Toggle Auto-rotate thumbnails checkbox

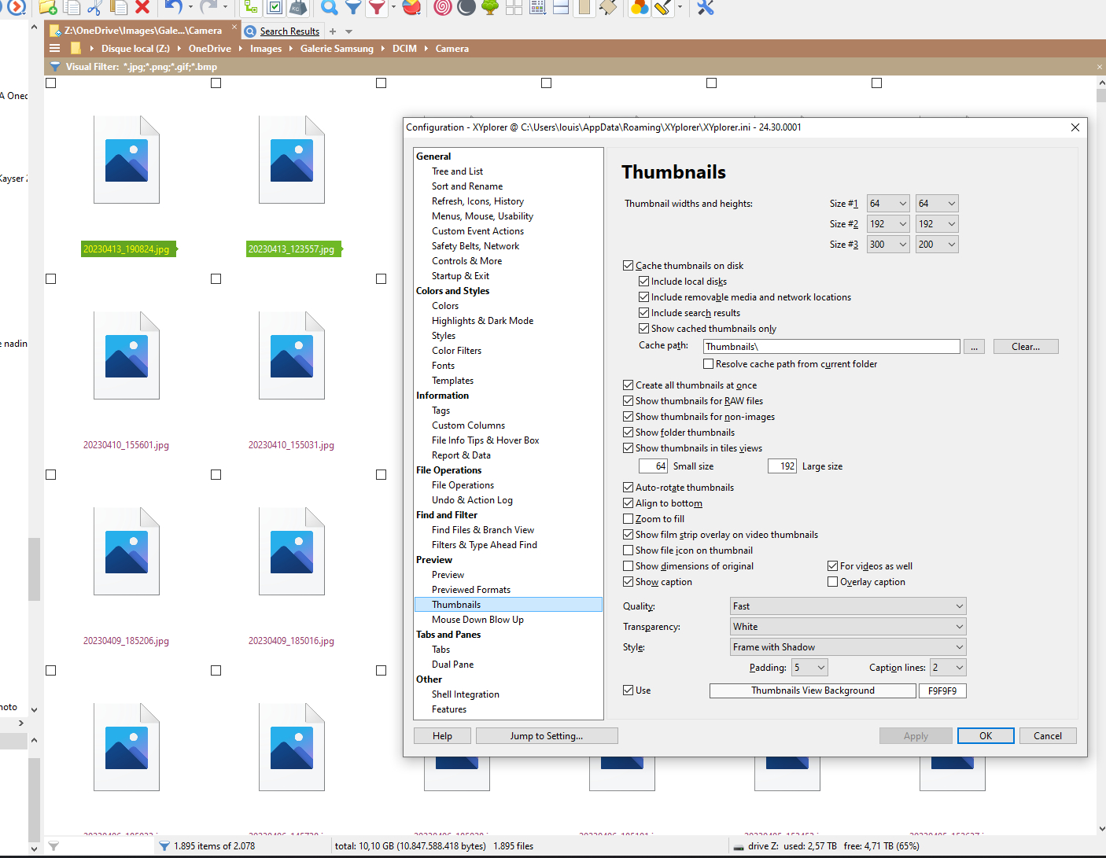pyautogui.click(x=628, y=488)
